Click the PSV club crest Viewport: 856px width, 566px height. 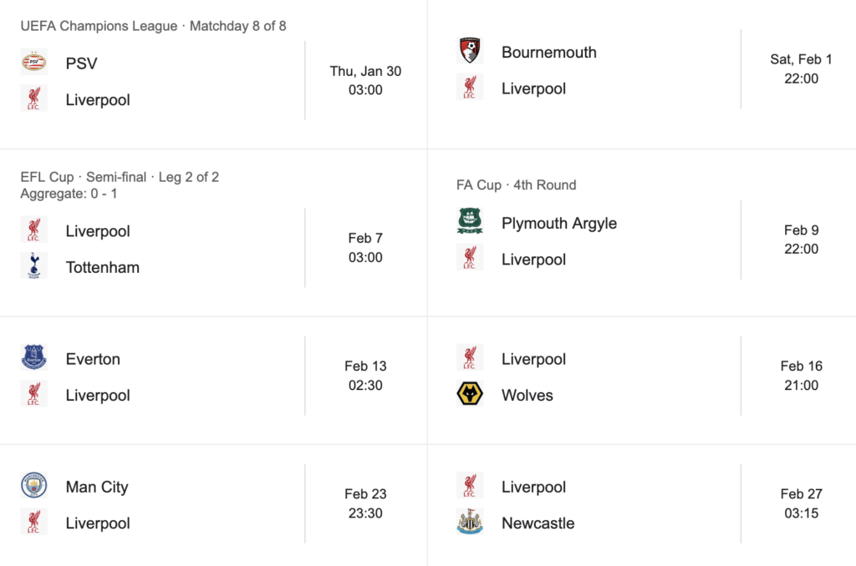pos(34,63)
